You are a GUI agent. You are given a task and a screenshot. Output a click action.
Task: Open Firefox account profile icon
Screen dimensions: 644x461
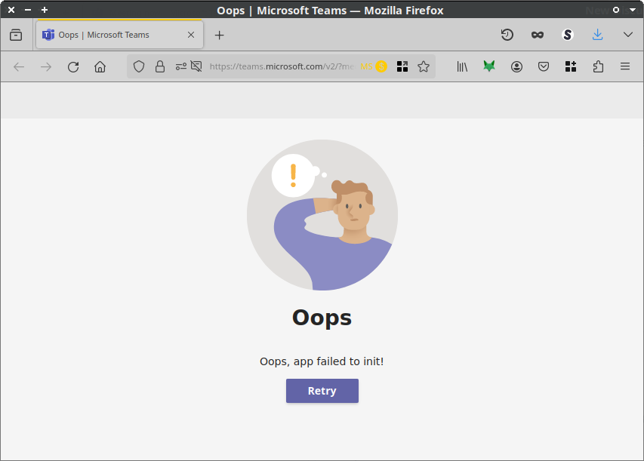coord(516,66)
